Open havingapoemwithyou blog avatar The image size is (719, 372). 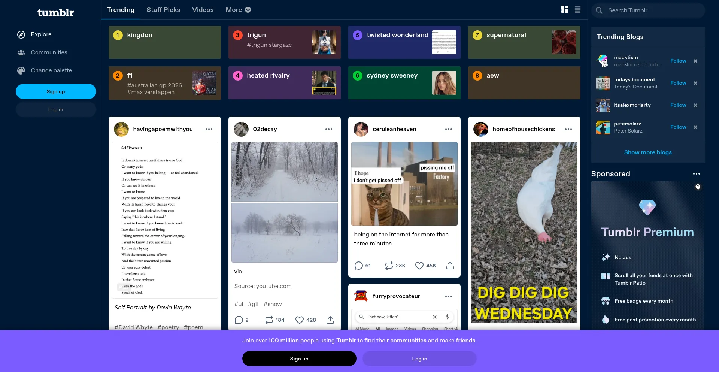point(121,129)
